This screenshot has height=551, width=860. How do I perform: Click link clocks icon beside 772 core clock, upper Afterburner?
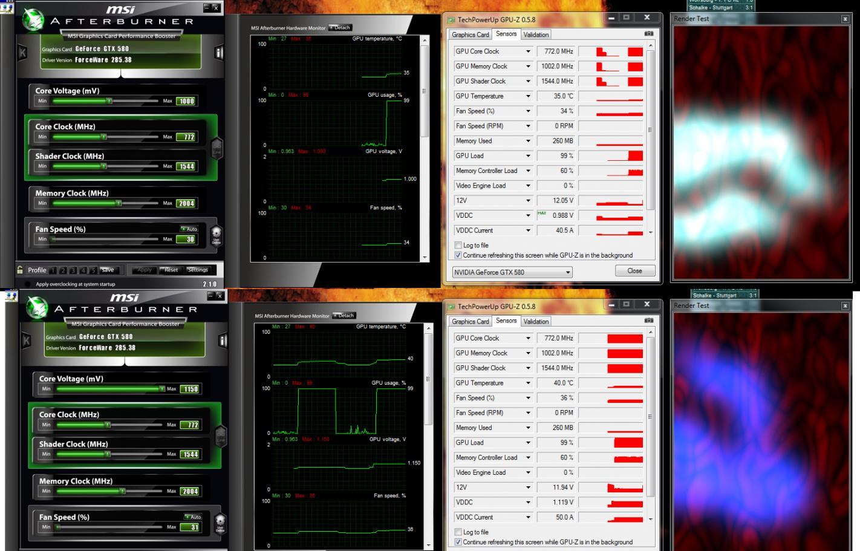pos(217,148)
